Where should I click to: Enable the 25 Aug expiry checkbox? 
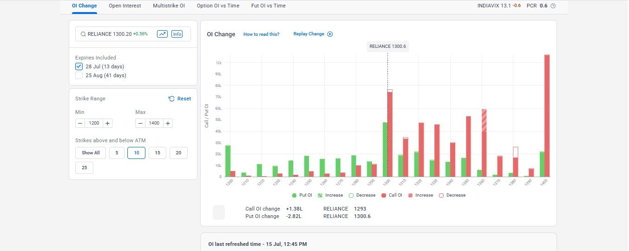[x=79, y=75]
